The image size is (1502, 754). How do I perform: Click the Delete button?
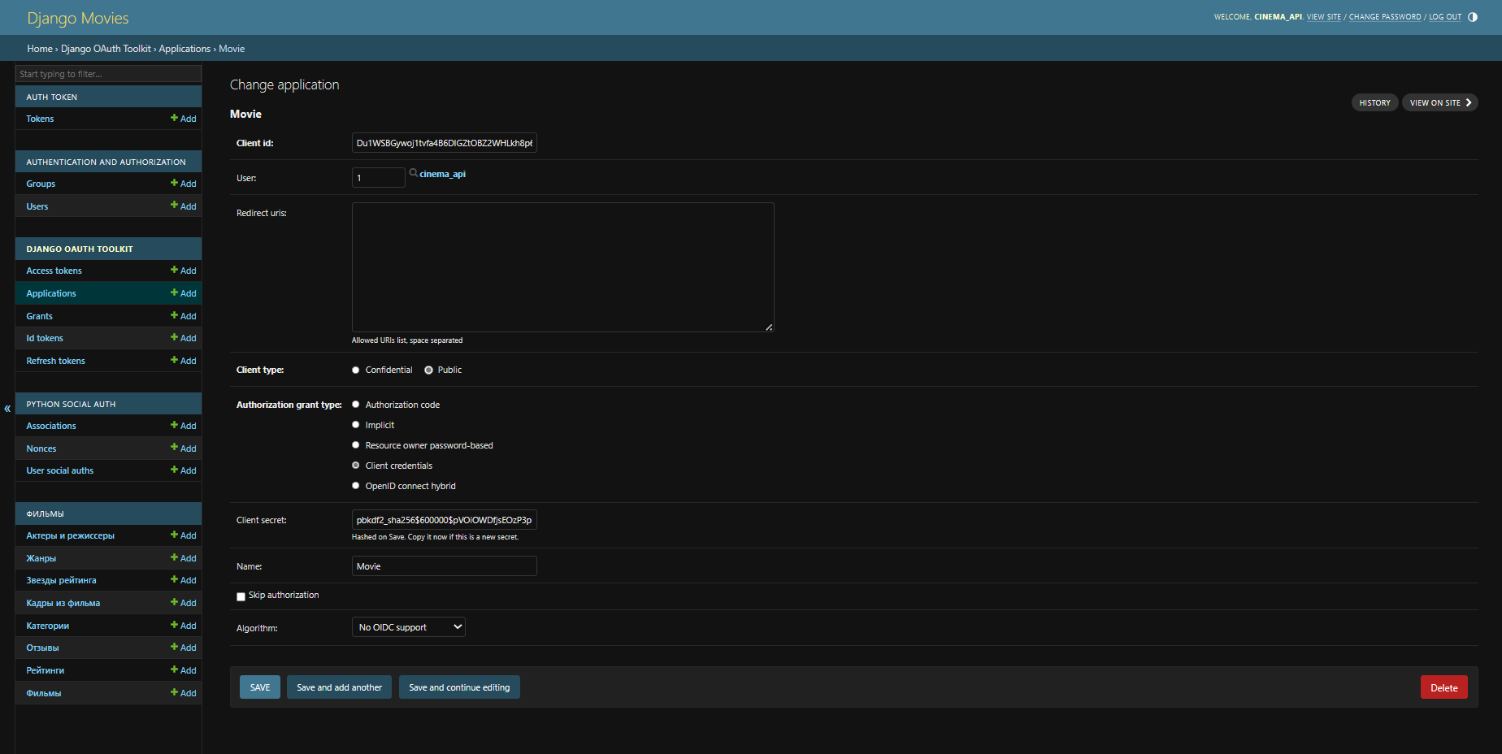(x=1443, y=687)
